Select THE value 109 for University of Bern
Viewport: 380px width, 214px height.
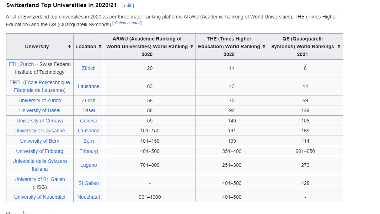[x=232, y=141]
